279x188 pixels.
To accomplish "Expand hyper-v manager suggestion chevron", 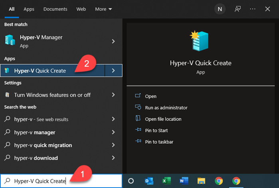I will pos(113,132).
